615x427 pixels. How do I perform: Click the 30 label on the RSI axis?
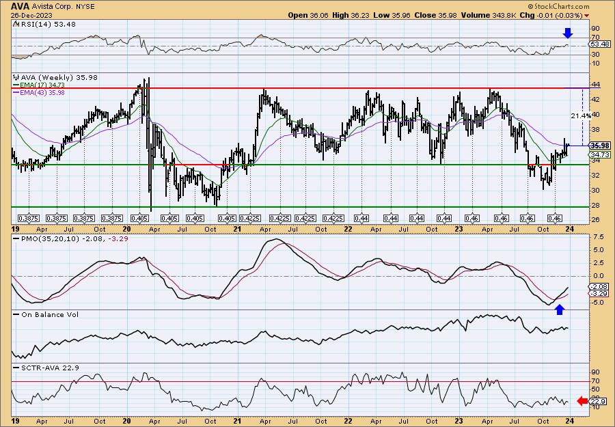click(x=595, y=54)
